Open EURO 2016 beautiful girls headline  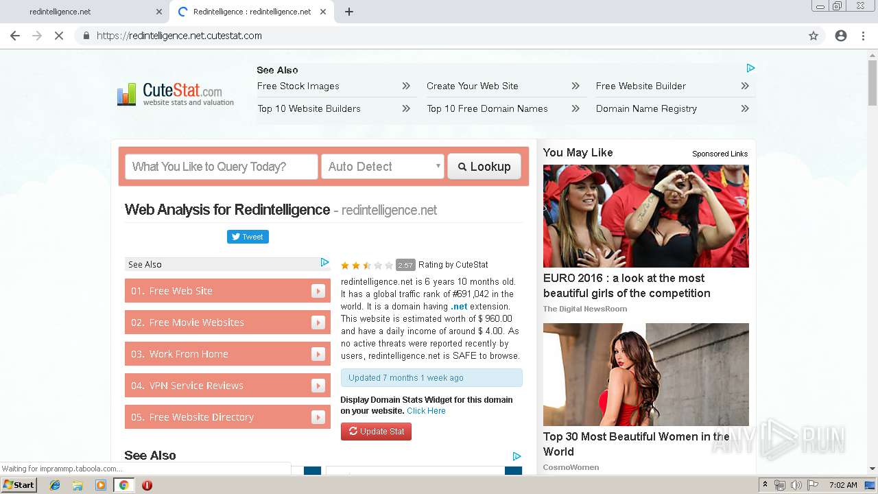pyautogui.click(x=627, y=285)
